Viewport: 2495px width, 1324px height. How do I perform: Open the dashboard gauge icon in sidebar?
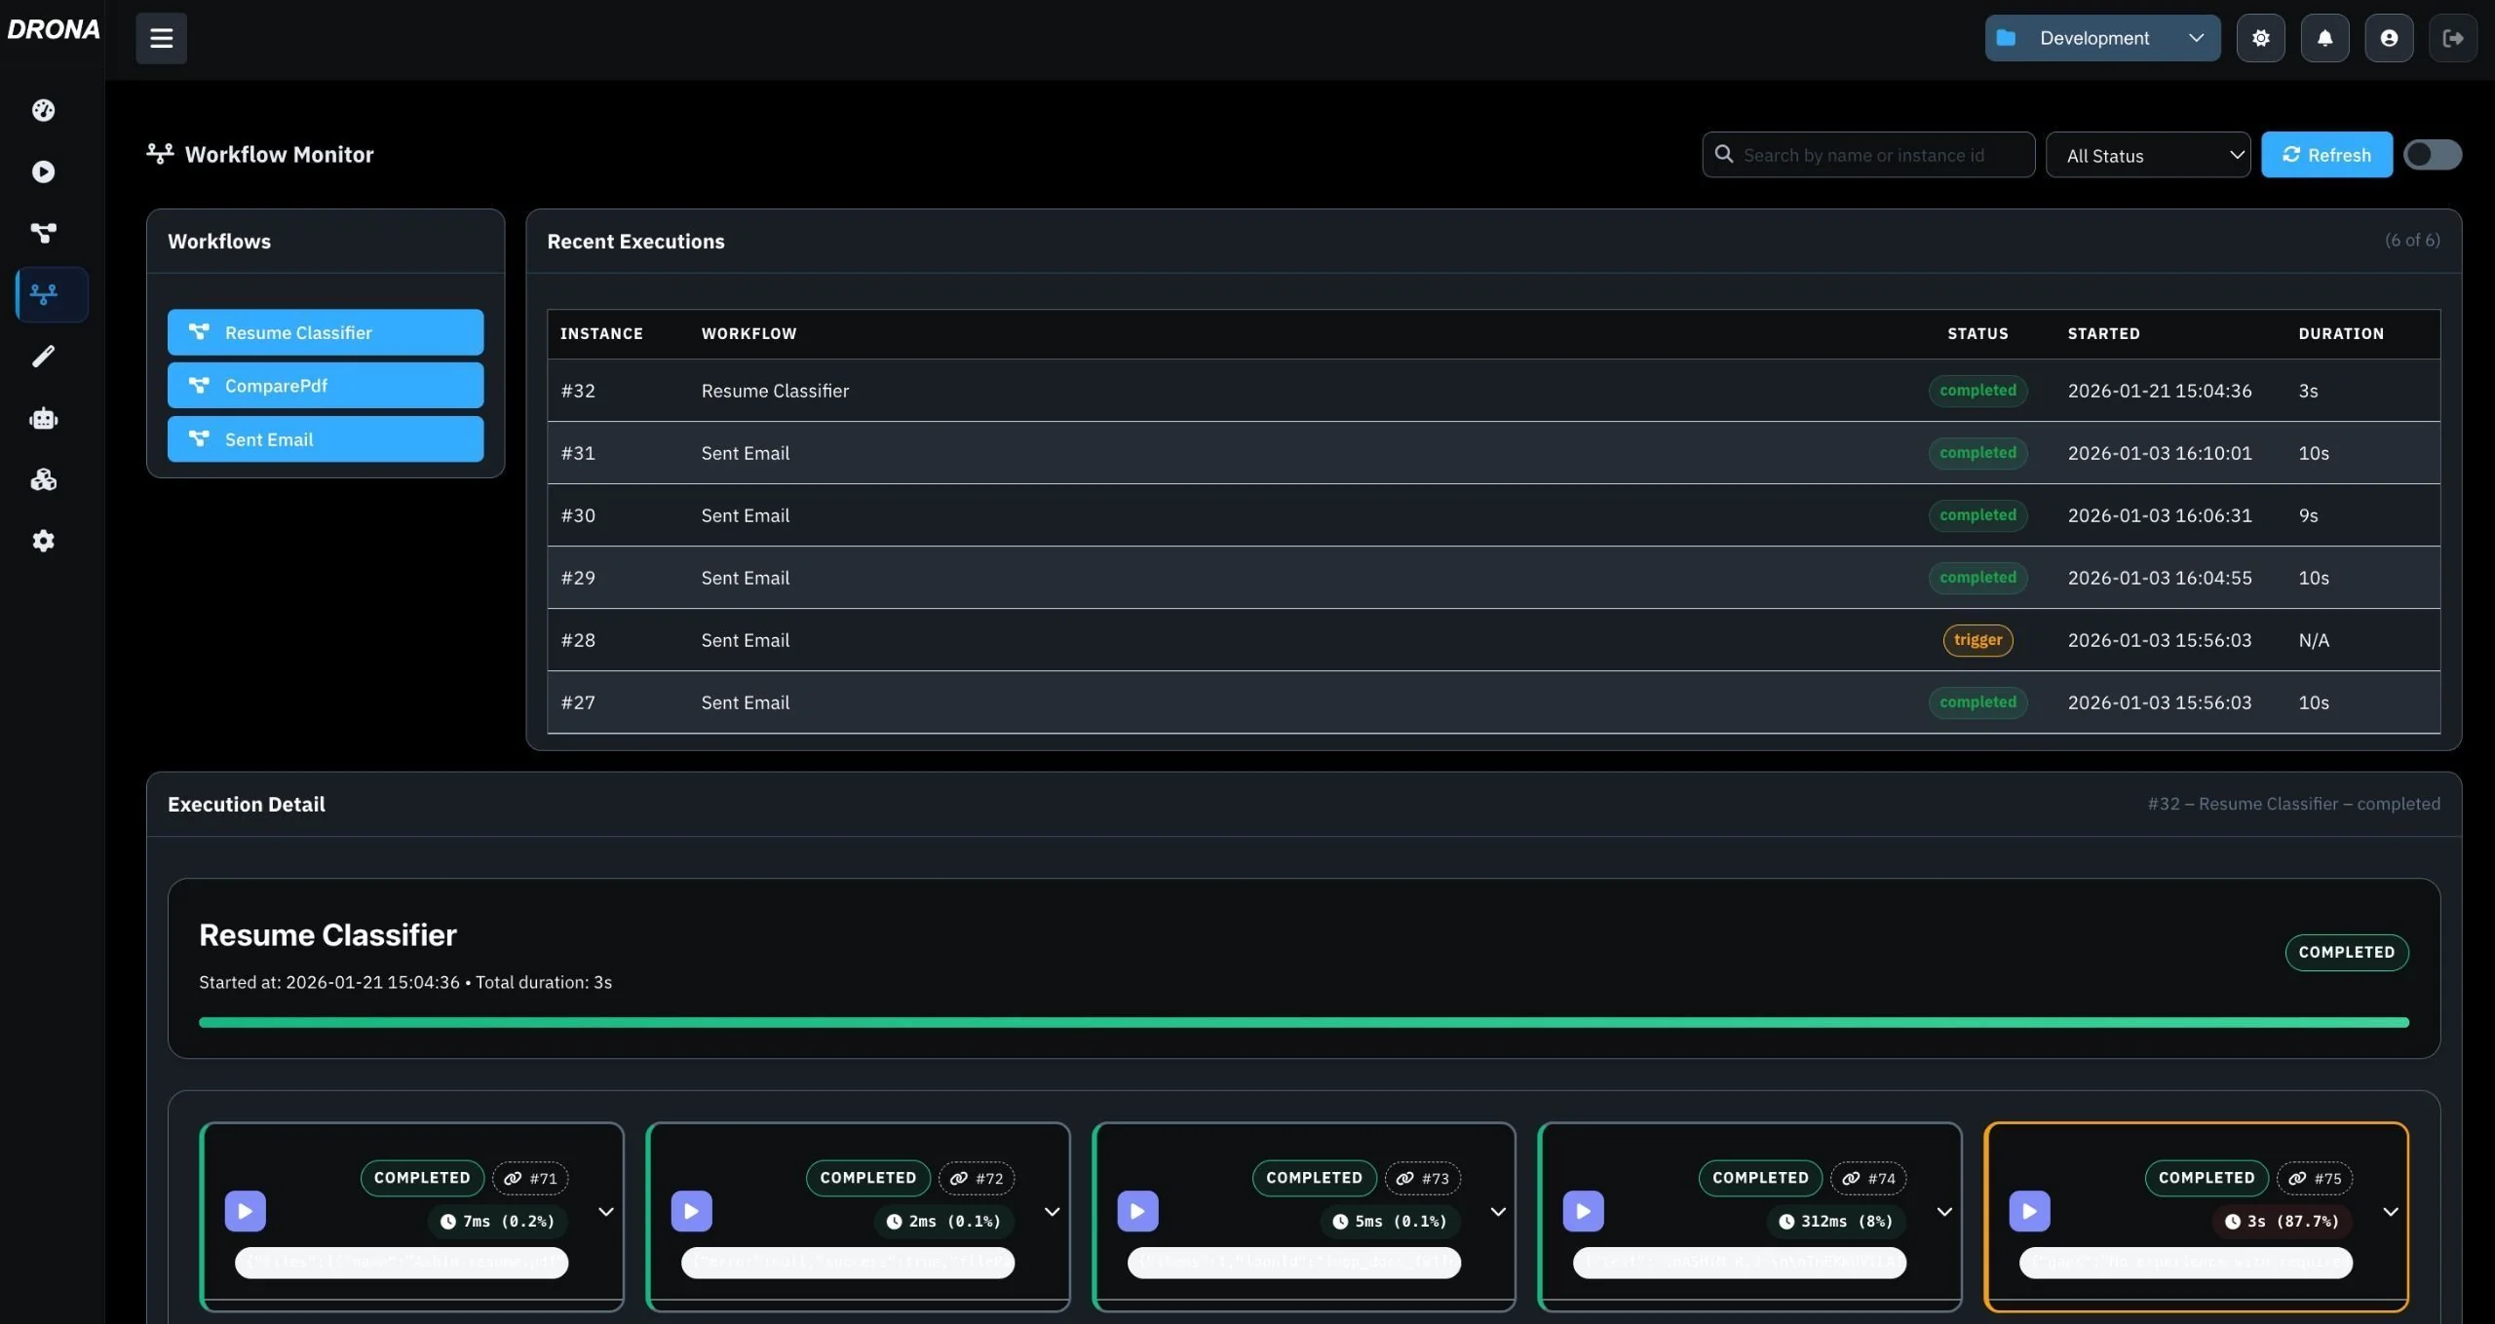click(43, 110)
